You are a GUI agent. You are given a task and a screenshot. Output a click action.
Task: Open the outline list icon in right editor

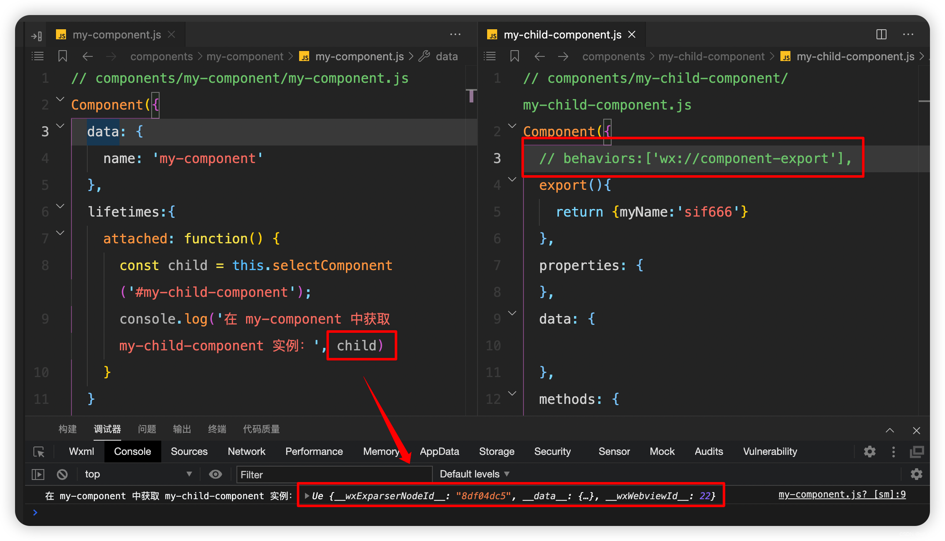tap(490, 56)
